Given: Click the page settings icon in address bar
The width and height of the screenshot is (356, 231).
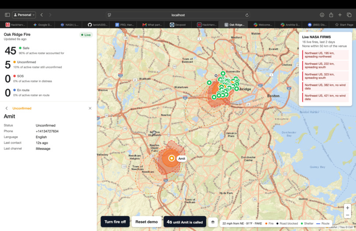Looking at the screenshot, I should pyautogui.click(x=110, y=15).
